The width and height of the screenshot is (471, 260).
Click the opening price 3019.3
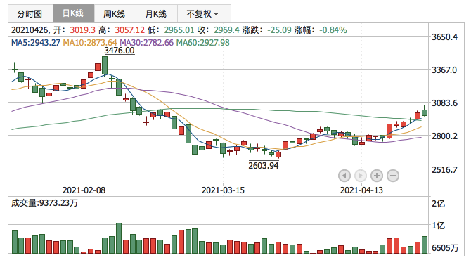coord(83,30)
